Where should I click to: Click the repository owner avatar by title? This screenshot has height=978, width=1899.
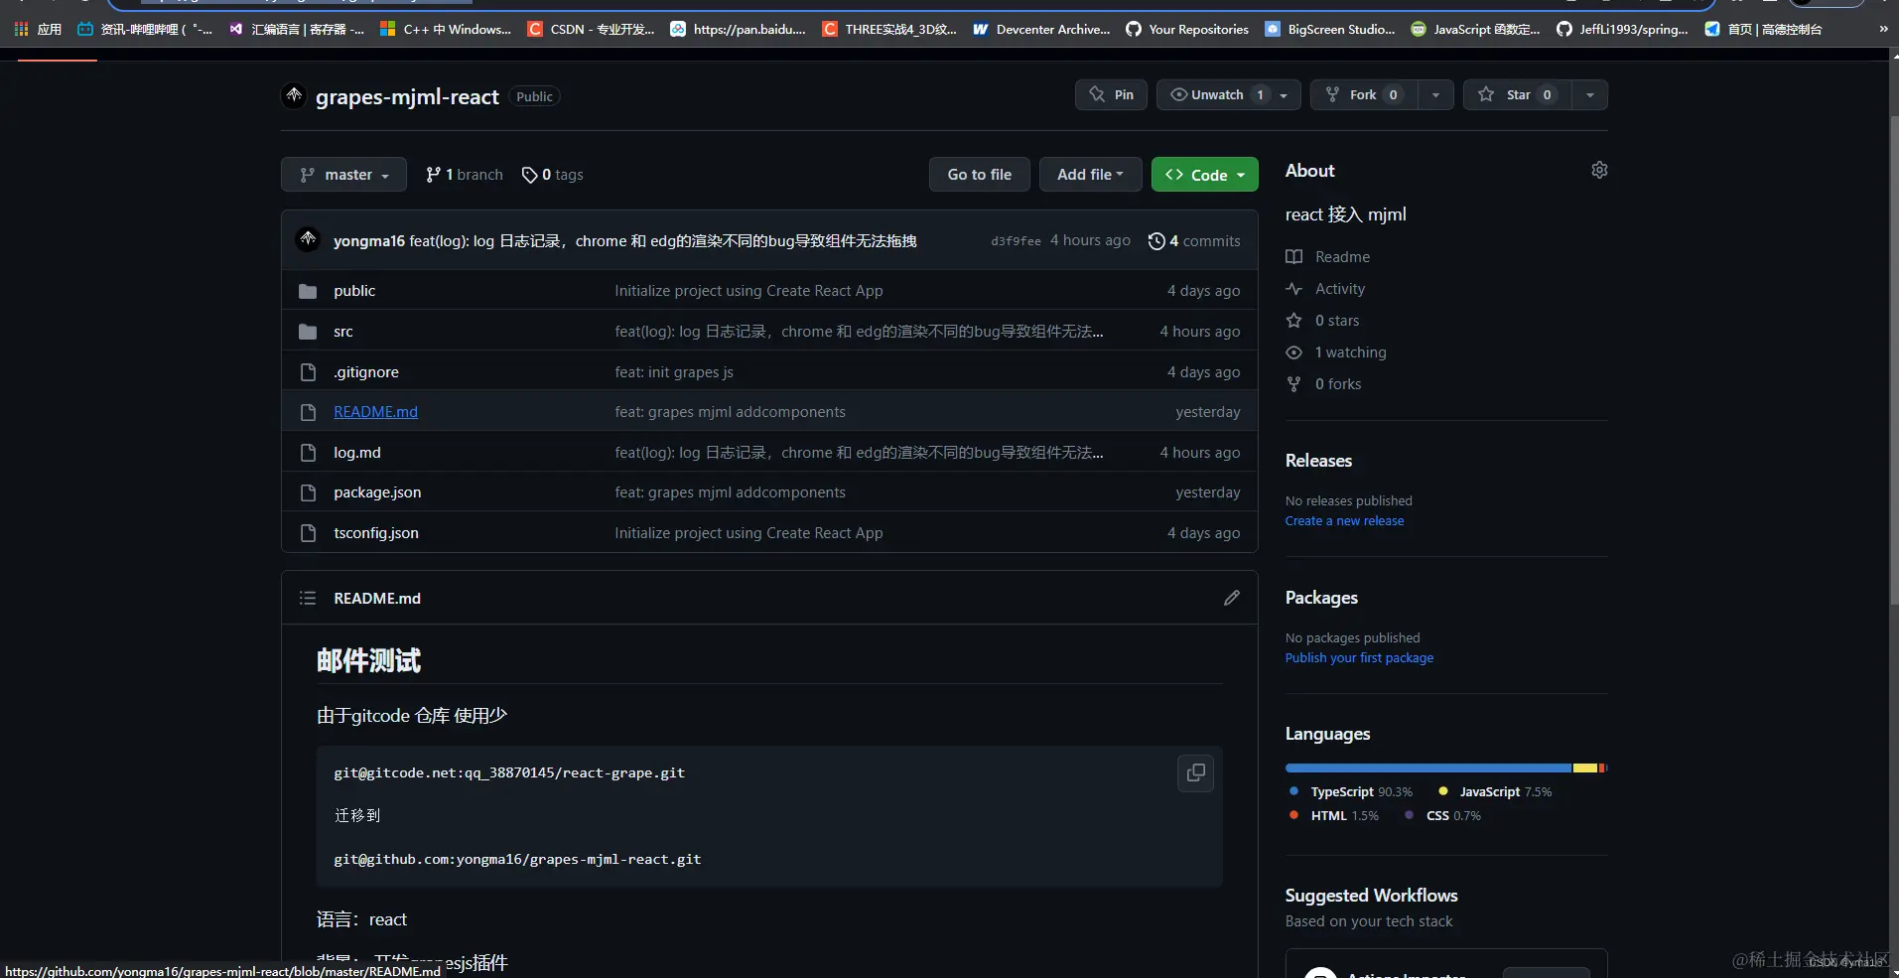point(294,96)
